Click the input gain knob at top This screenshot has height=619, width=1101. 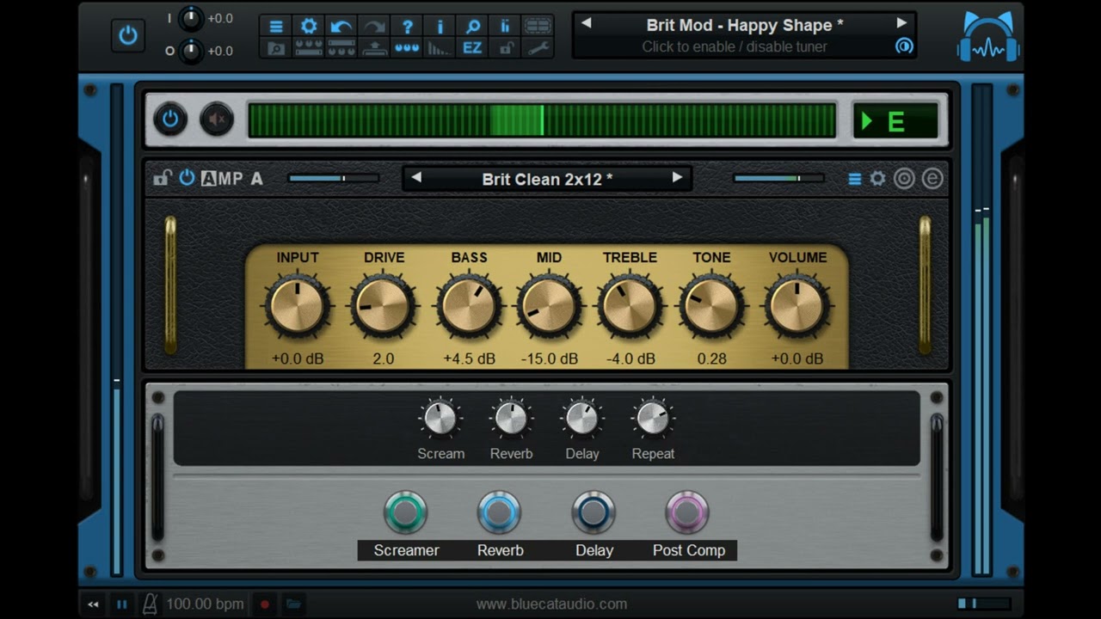pyautogui.click(x=191, y=18)
